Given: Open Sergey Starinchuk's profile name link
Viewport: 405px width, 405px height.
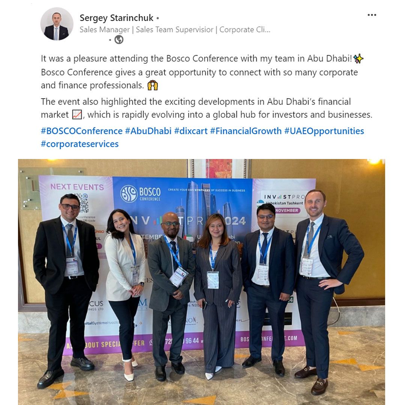Looking at the screenshot, I should (117, 18).
